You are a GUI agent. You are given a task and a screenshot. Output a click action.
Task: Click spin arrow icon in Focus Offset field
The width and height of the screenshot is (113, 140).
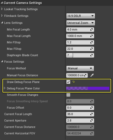pos(91,108)
